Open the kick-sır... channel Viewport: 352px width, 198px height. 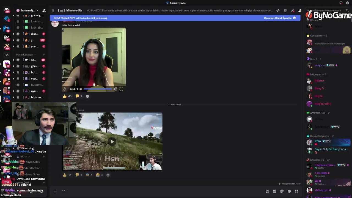point(30,21)
